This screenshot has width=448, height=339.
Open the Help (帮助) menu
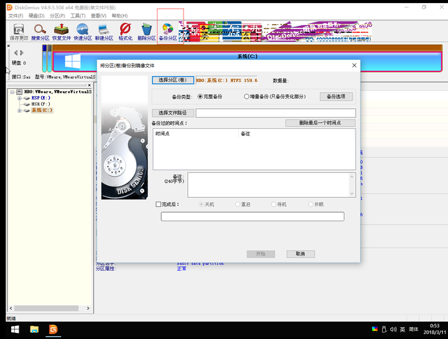pos(119,16)
